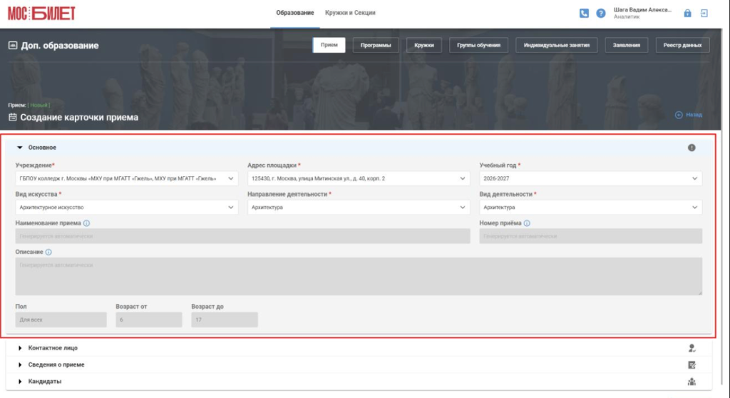730x398 pixels.
Task: Open the Учреждение dropdown
Action: 127,178
